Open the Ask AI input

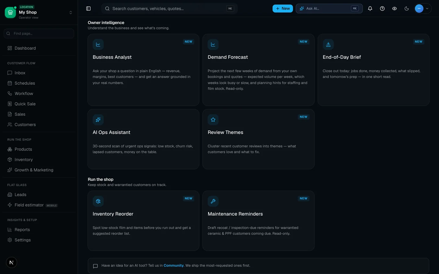click(329, 9)
